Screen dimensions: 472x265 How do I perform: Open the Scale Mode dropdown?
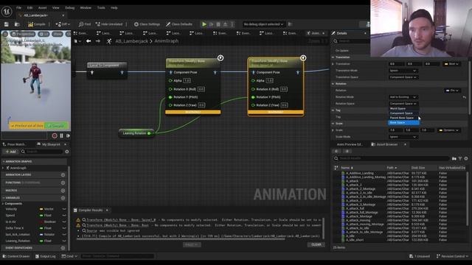(403, 137)
